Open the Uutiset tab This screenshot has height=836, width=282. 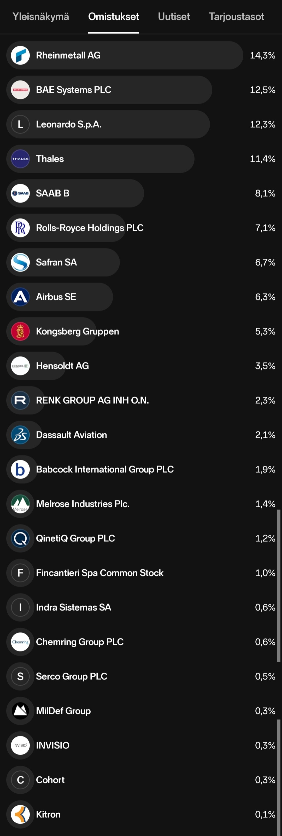click(x=174, y=16)
